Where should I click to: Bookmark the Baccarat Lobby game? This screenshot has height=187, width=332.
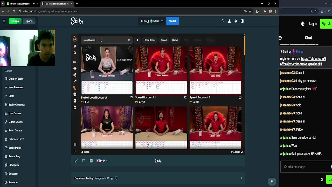click(116, 178)
